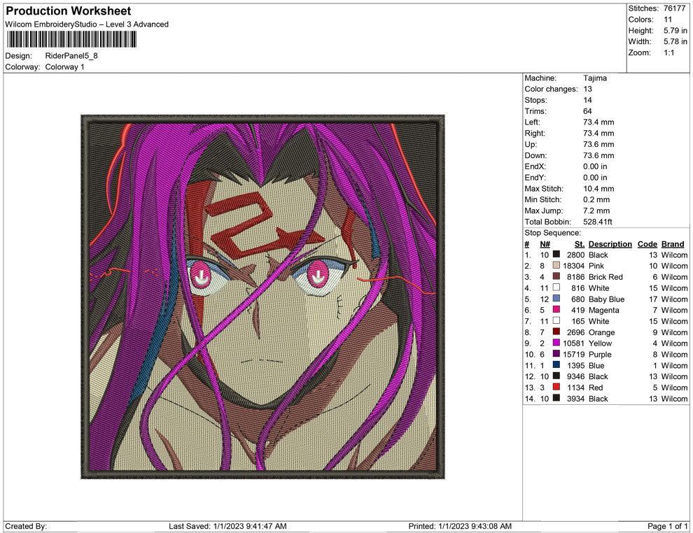Screen dimensions: 693x533
Task: Click the 'Brick Red' description text
Action: pyautogui.click(x=605, y=277)
